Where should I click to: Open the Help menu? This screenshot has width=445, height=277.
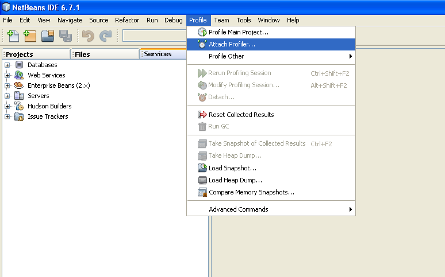coord(293,20)
